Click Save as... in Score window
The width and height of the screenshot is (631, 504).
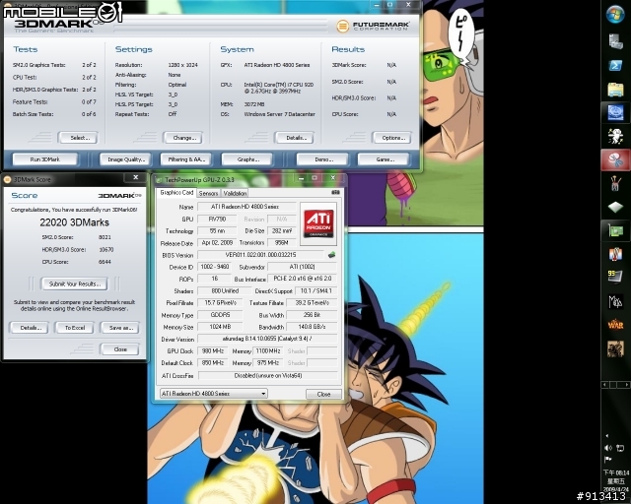pos(120,328)
